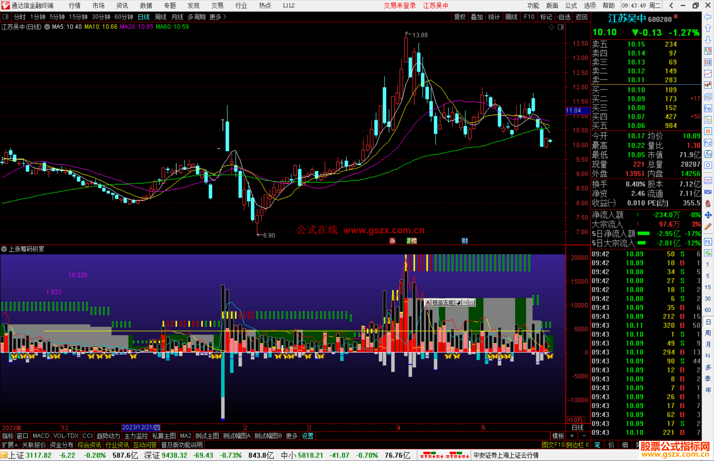Toggle the layout square icon left of 分时

6,17
